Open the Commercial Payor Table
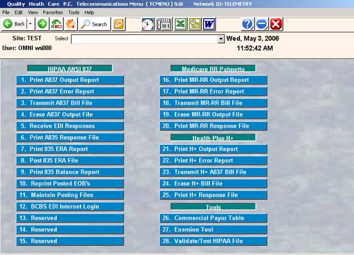Viewport: 354px width, 255px height. click(213, 218)
